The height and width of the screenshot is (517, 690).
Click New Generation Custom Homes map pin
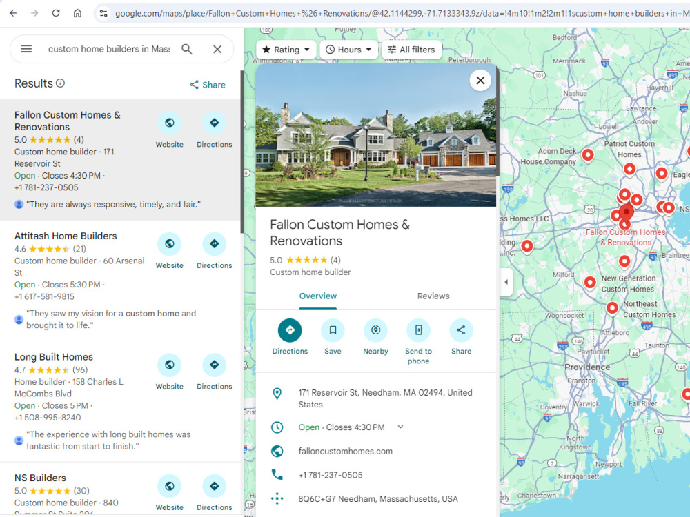pos(590,282)
